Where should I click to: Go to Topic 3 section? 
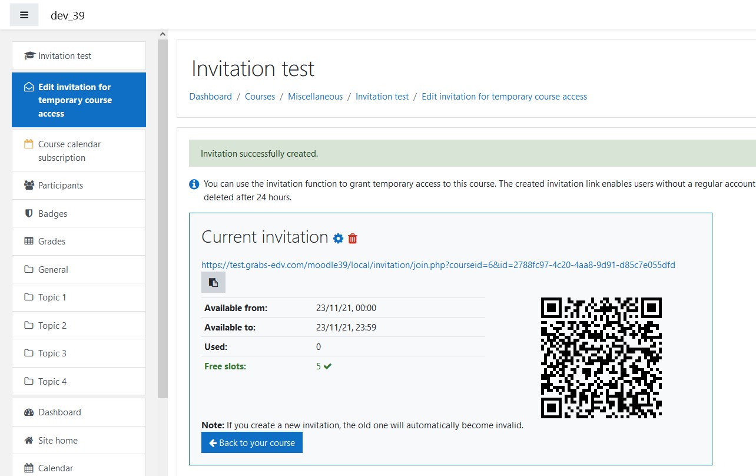pos(52,353)
